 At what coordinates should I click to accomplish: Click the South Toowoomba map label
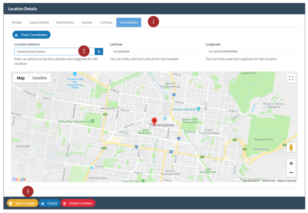point(170,172)
